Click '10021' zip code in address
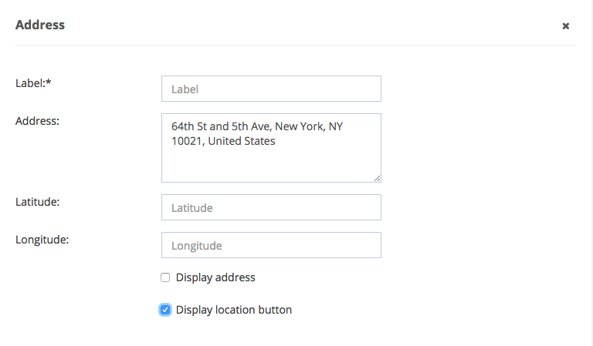Screen dimensions: 593x346 [187, 141]
